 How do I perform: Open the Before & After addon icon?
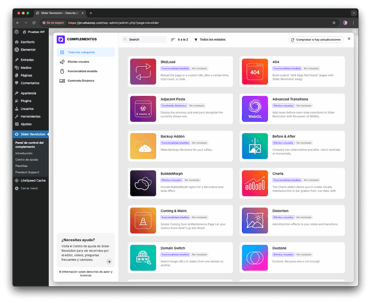point(255,146)
